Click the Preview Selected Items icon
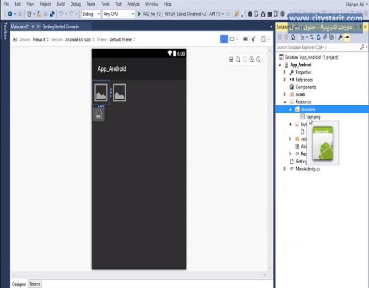369x288 pixels. 346,37
